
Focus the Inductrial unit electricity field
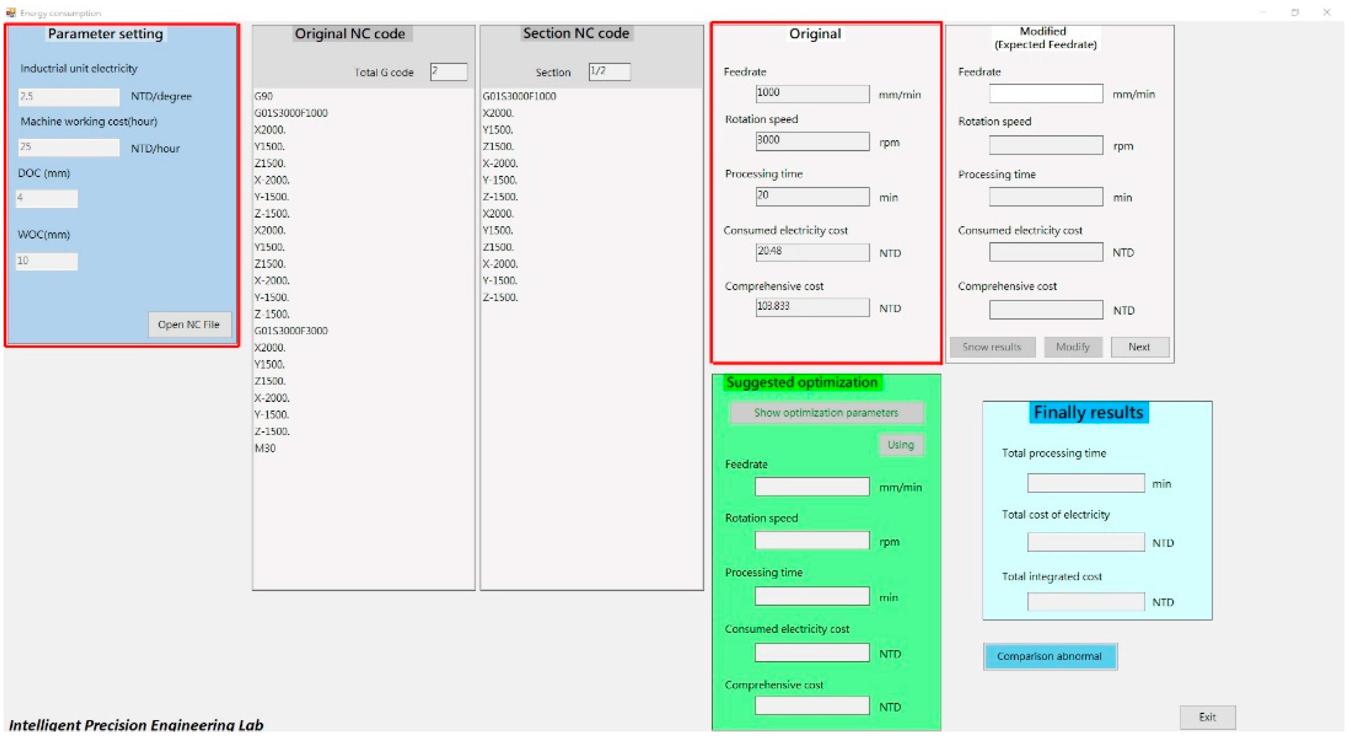pyautogui.click(x=69, y=96)
